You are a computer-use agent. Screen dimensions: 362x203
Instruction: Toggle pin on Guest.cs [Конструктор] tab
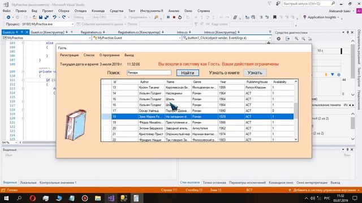pyautogui.click(x=67, y=32)
